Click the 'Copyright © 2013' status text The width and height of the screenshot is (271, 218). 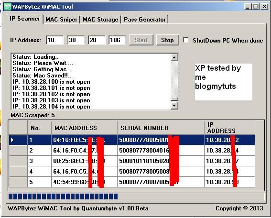click(x=239, y=208)
